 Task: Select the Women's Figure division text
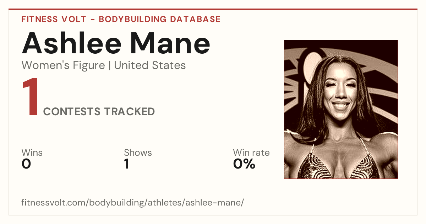click(63, 65)
